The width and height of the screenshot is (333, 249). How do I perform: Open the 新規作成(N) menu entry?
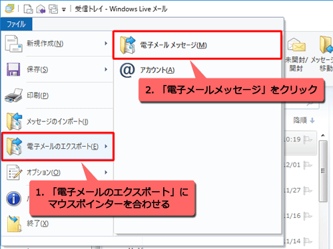click(57, 44)
